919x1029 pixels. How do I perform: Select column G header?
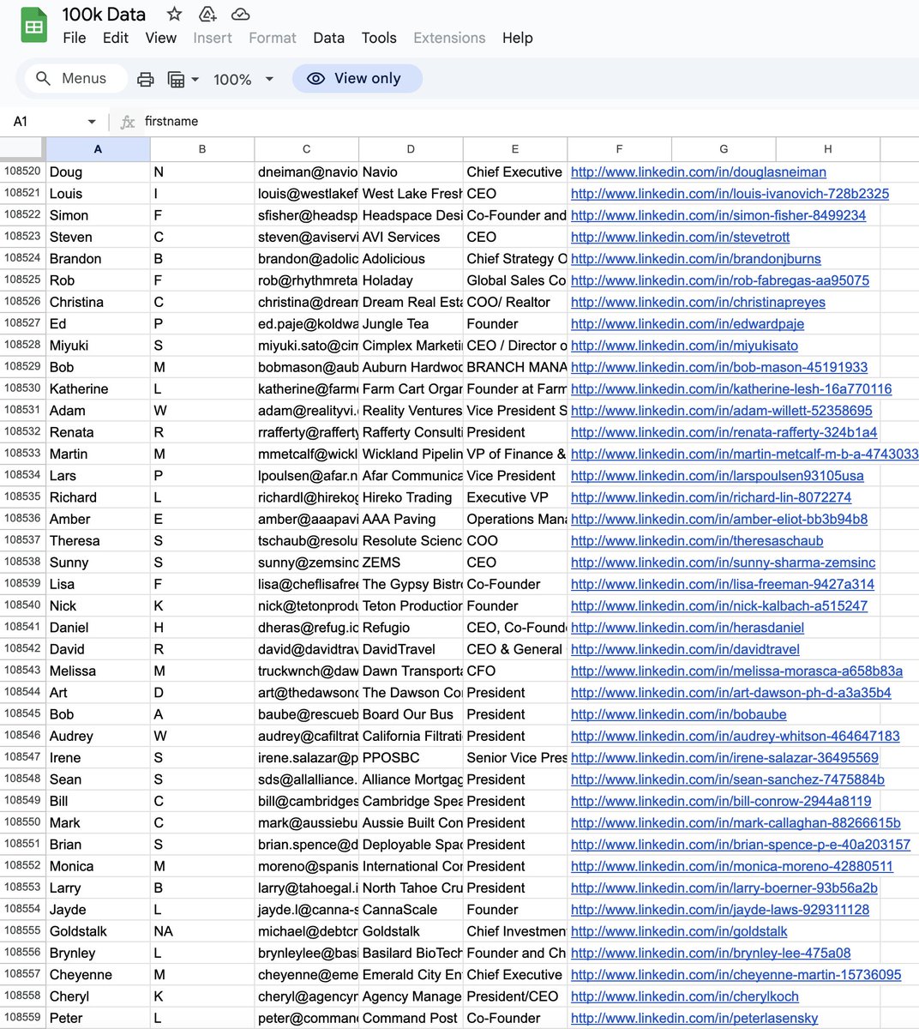click(x=724, y=149)
